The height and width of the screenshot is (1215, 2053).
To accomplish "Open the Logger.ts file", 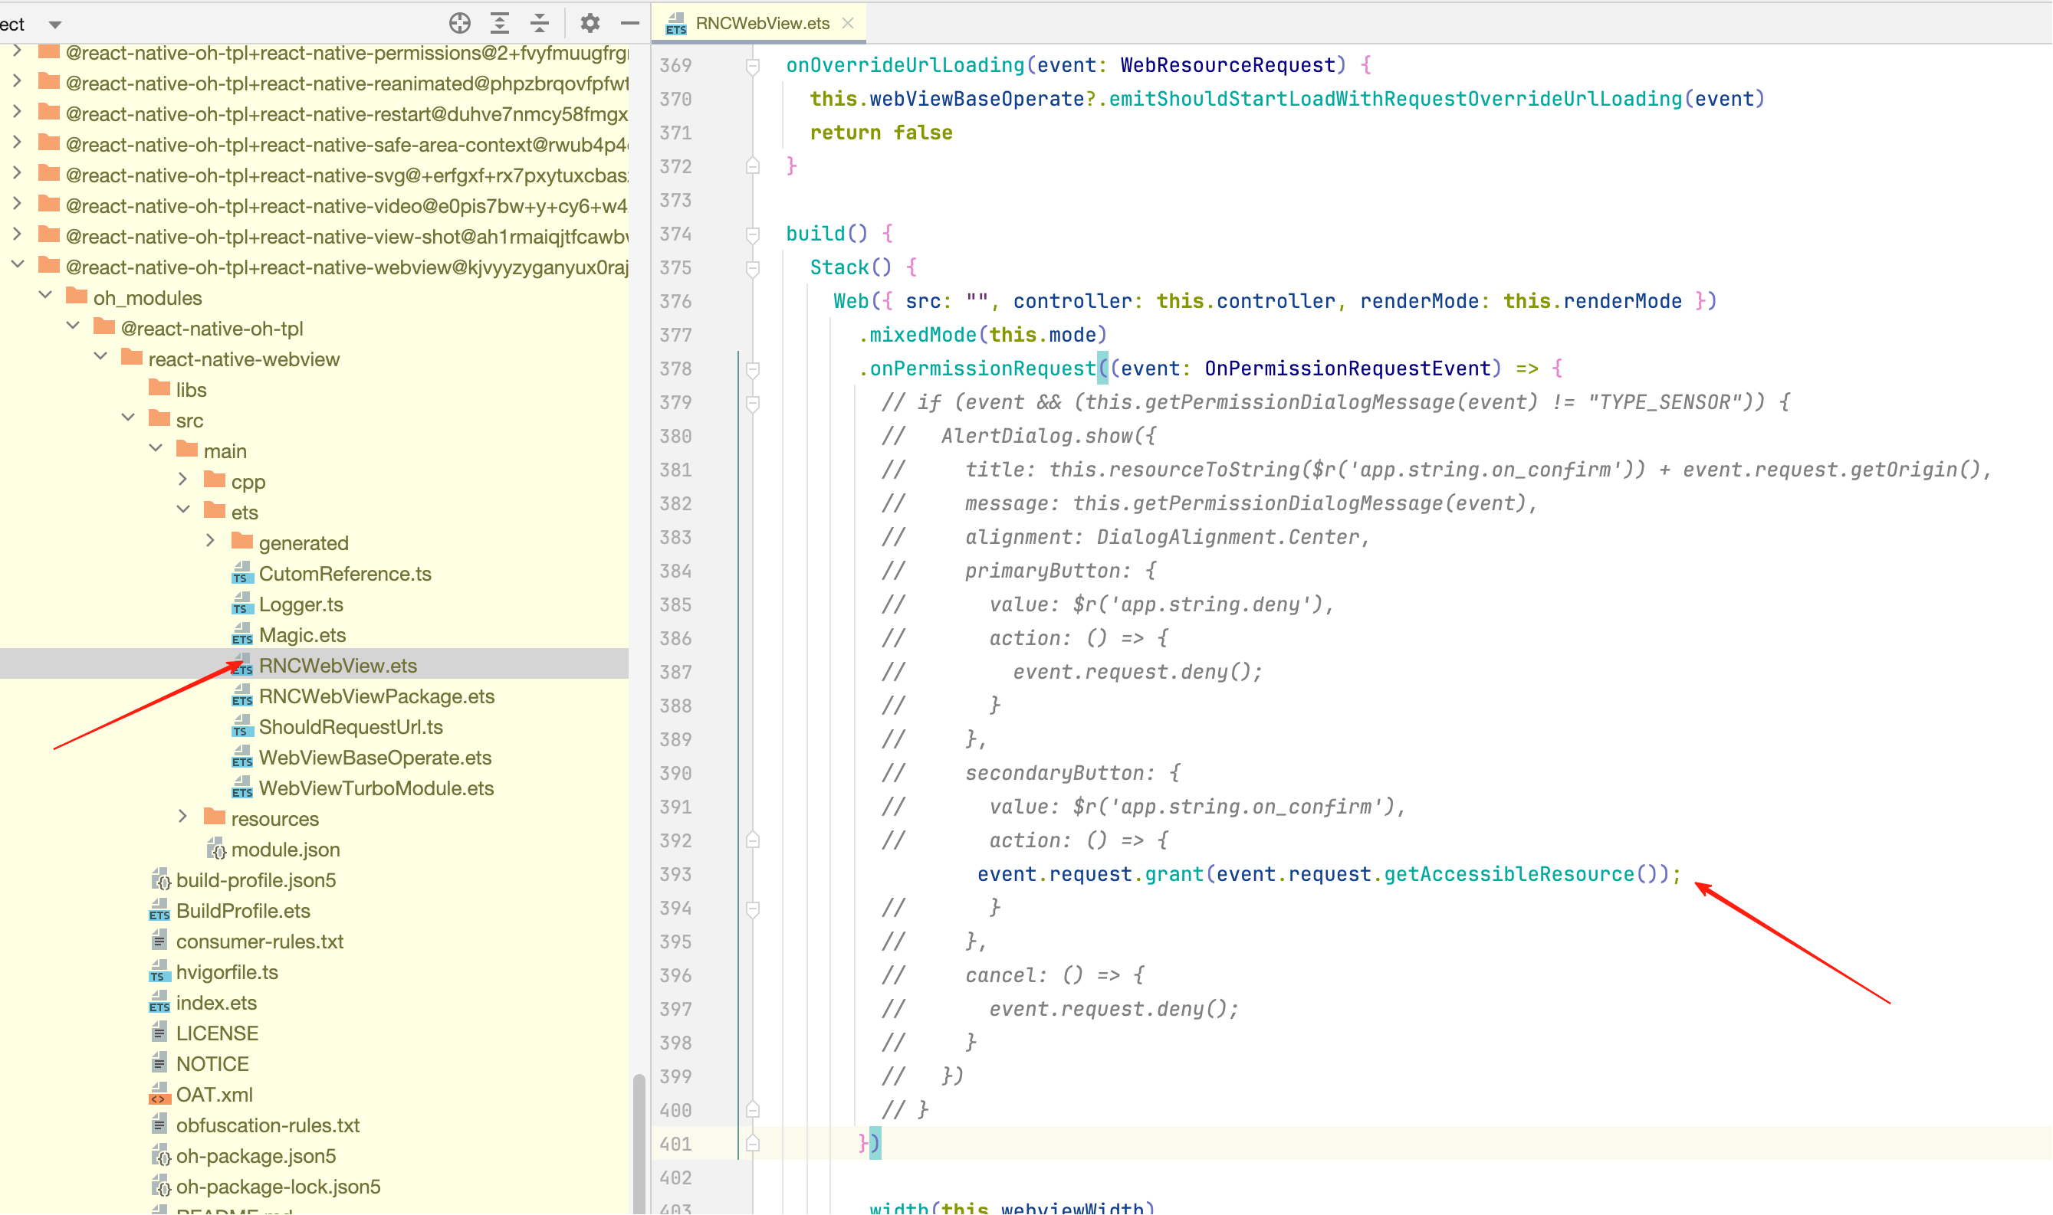I will pos(300,604).
